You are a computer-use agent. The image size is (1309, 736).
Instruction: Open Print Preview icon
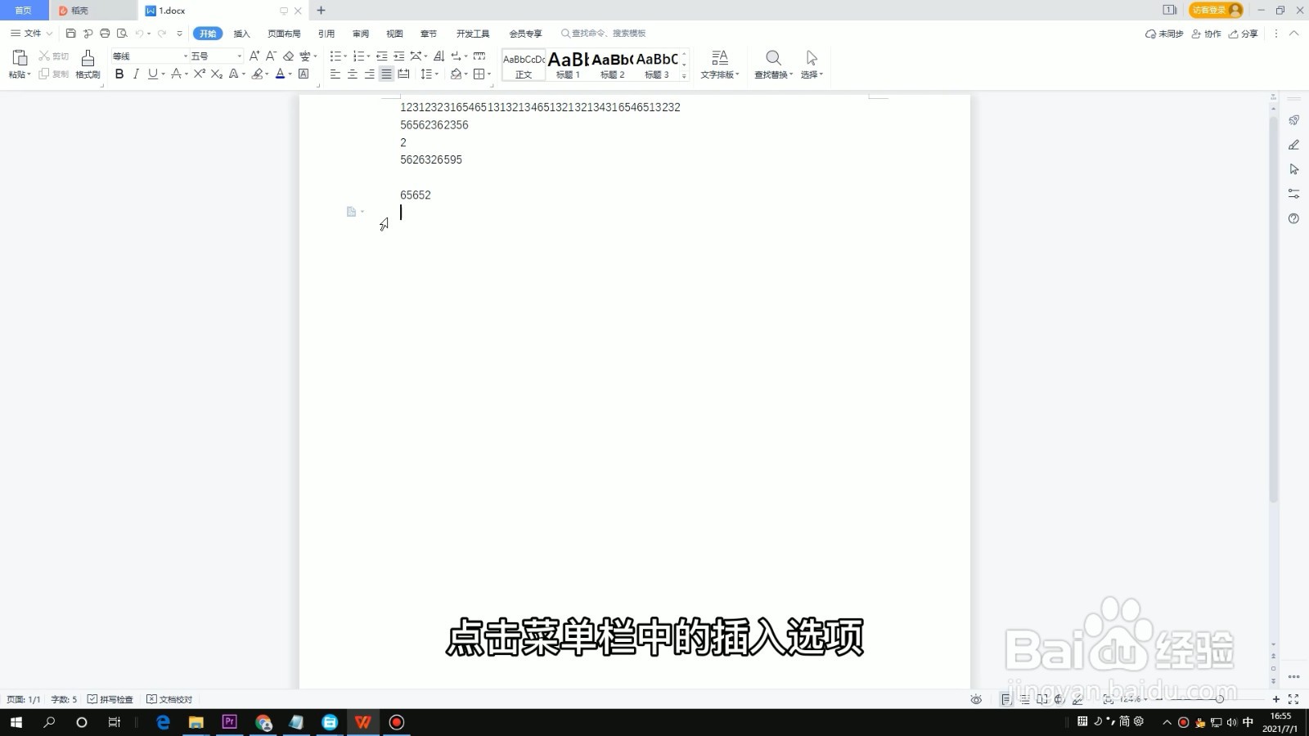point(122,34)
